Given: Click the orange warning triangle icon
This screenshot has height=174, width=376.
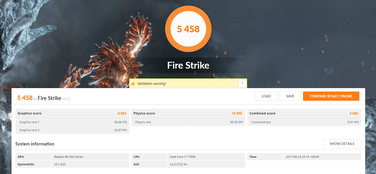Looking at the screenshot, I should [x=133, y=84].
